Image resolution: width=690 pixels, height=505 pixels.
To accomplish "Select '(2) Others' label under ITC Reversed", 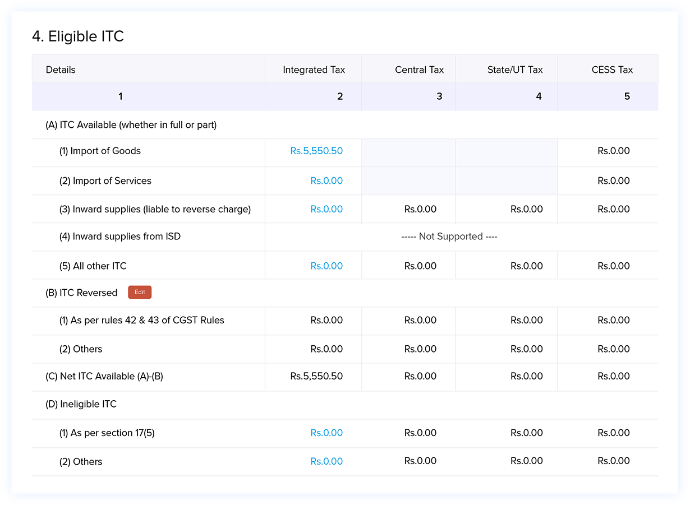I will [x=81, y=349].
